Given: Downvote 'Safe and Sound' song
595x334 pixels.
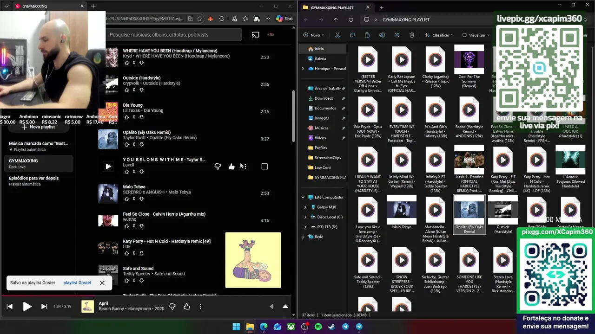Looking at the screenshot, I should point(142,281).
